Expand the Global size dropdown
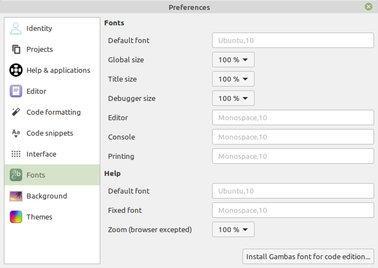378x268 pixels. coord(233,60)
